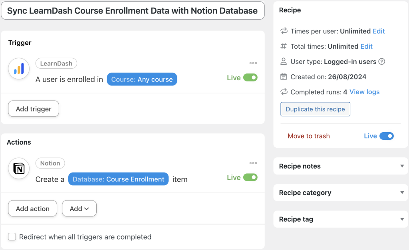Open View logs for completed runs

(364, 92)
